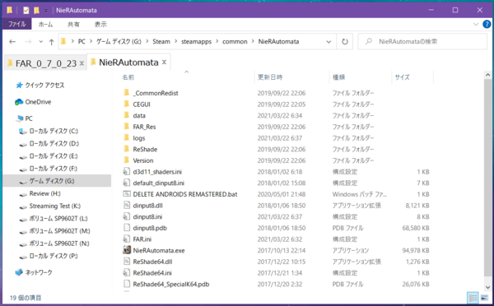This screenshot has width=494, height=306.
Task: Select the data folder name
Action: 139,115
